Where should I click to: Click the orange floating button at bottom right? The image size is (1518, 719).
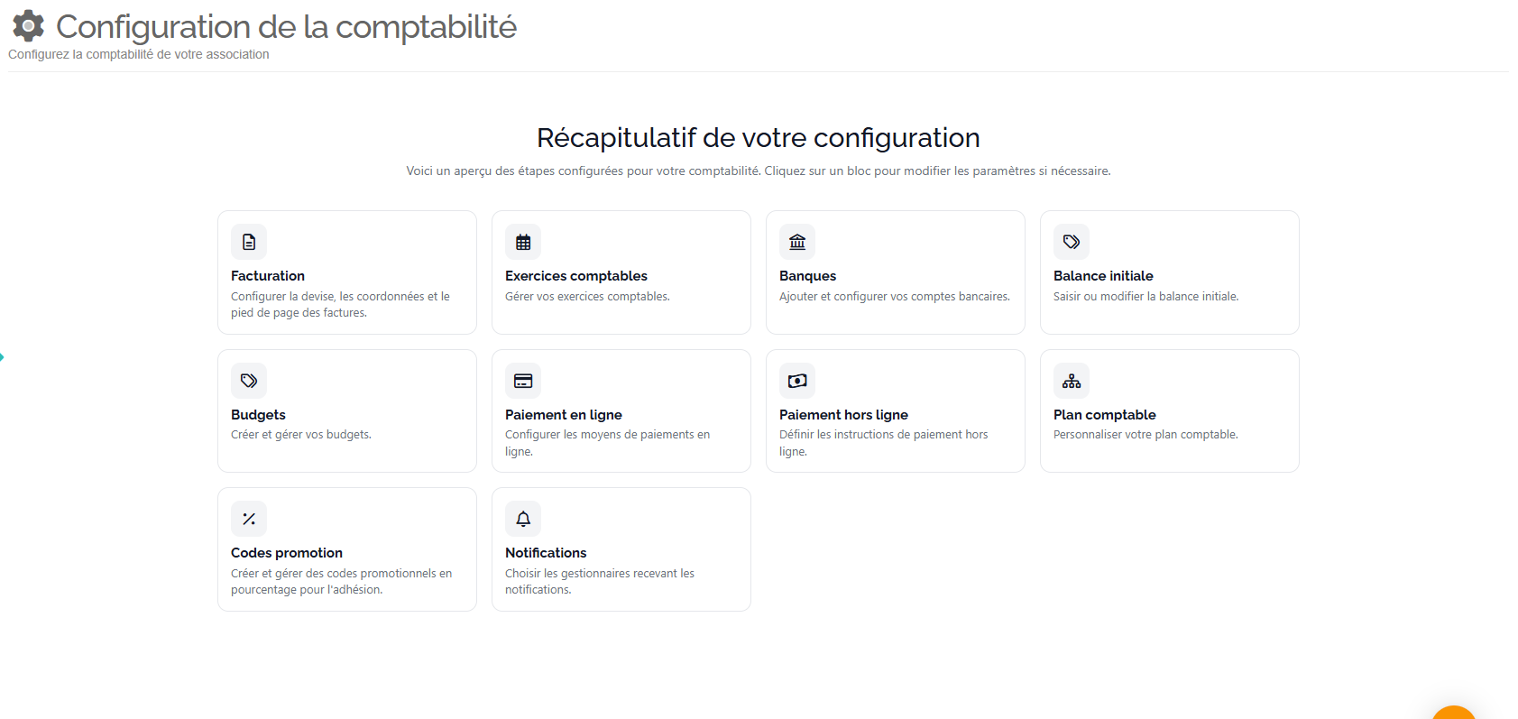(1453, 713)
